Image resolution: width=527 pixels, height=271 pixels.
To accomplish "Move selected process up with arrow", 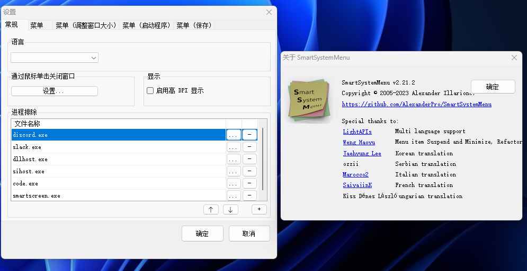I will point(211,210).
